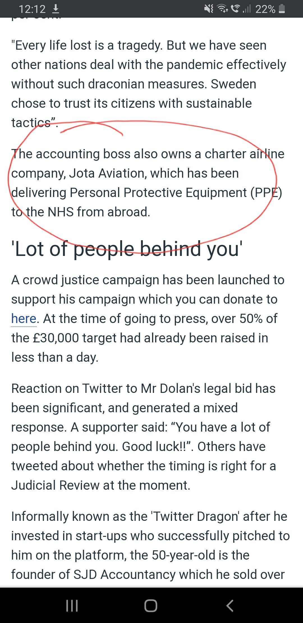303x623 pixels.
Task: Open recent apps with three-bar button
Action: click(72, 606)
